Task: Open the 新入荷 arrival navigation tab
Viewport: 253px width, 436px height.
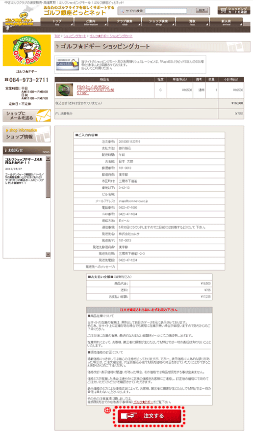Action: pyautogui.click(x=226, y=22)
